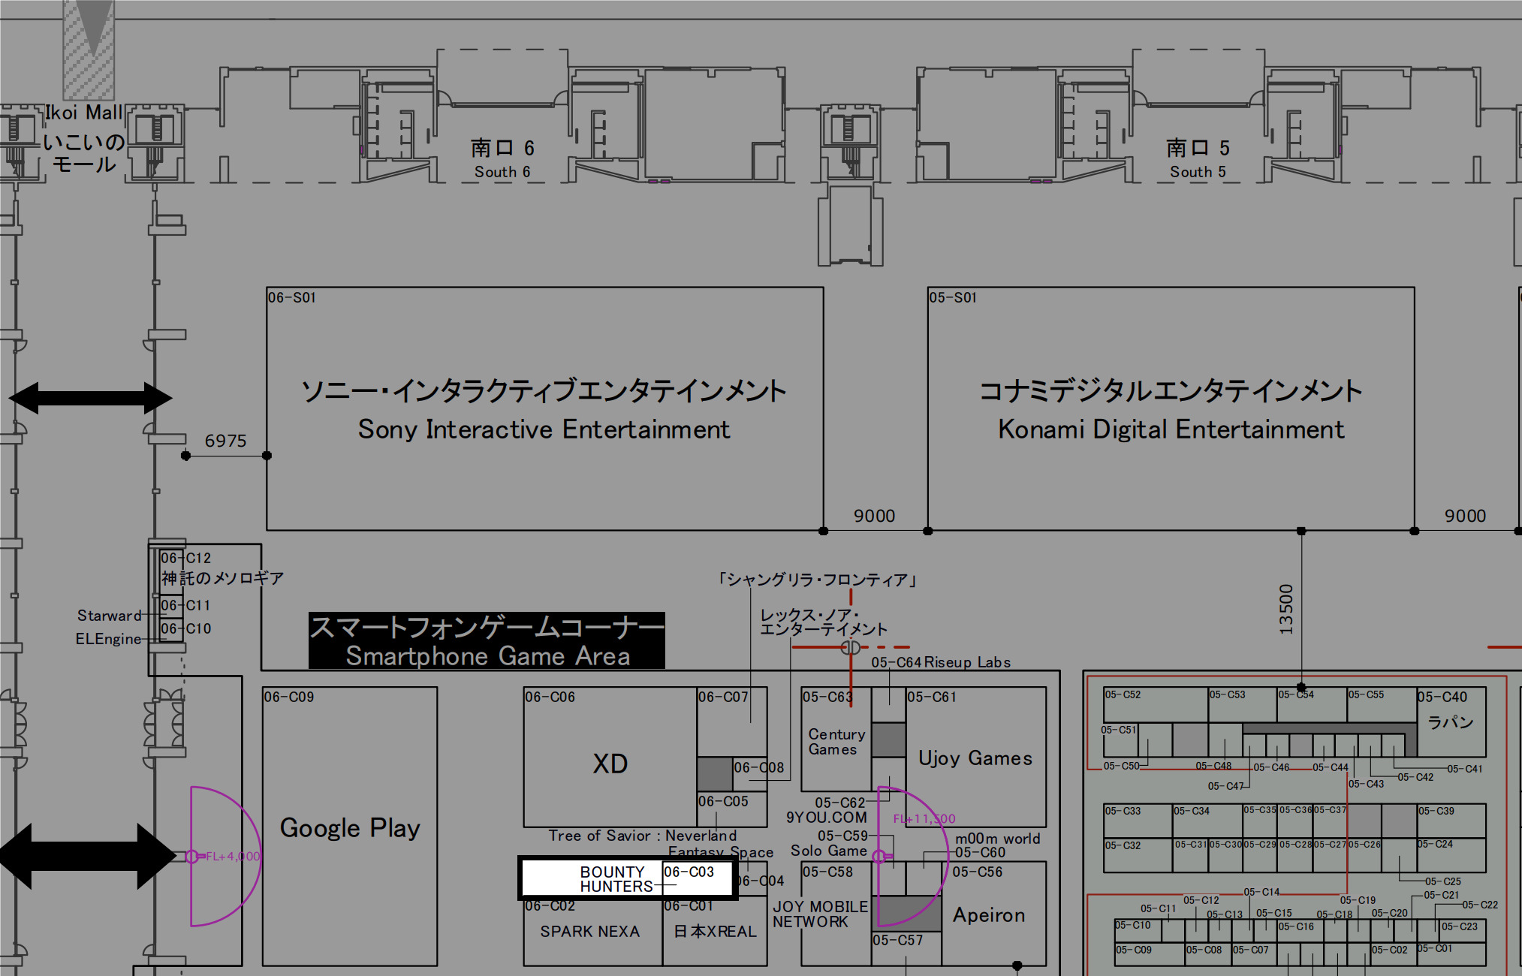Click the Smartphone Game Area label

(x=487, y=640)
